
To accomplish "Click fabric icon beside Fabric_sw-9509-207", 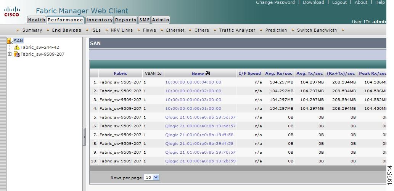I will [16, 54].
